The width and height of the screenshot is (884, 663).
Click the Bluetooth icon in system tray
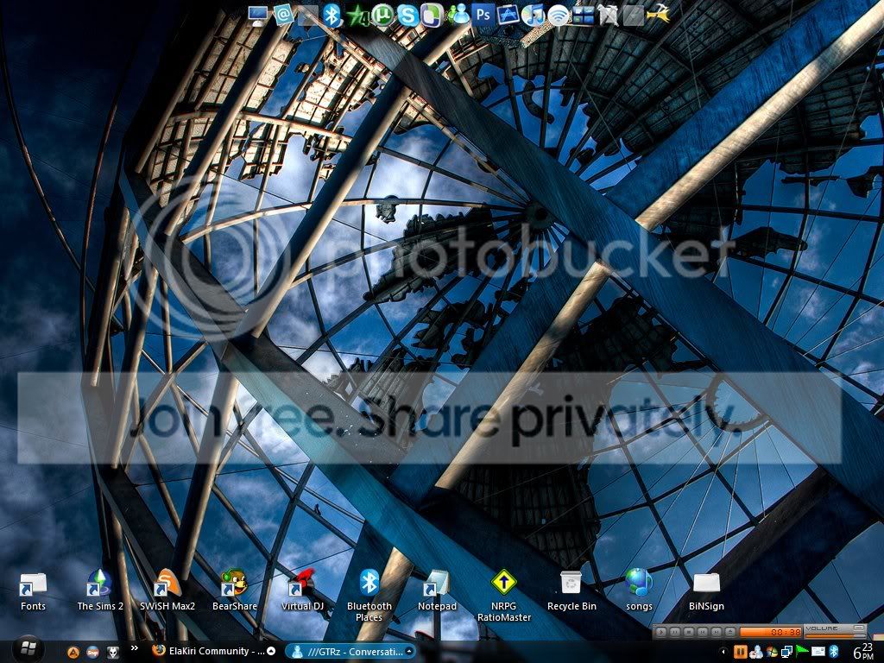click(x=834, y=652)
